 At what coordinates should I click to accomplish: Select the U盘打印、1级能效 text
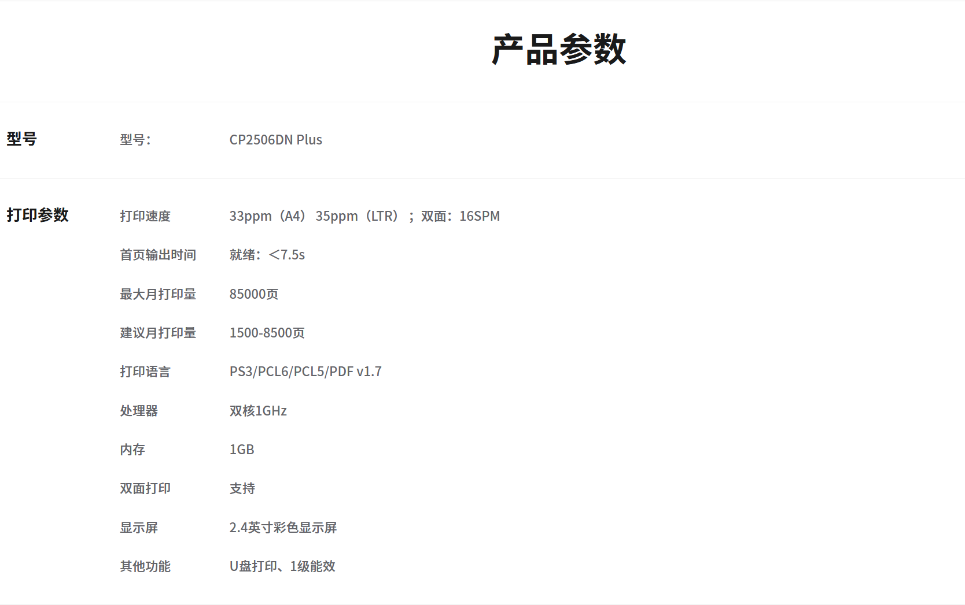282,566
